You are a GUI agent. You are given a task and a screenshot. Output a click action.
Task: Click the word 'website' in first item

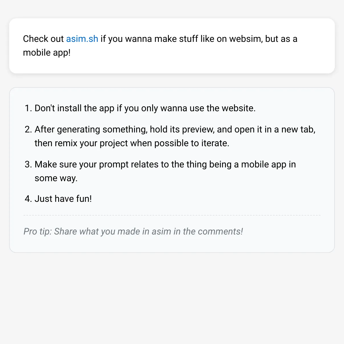[x=239, y=108]
